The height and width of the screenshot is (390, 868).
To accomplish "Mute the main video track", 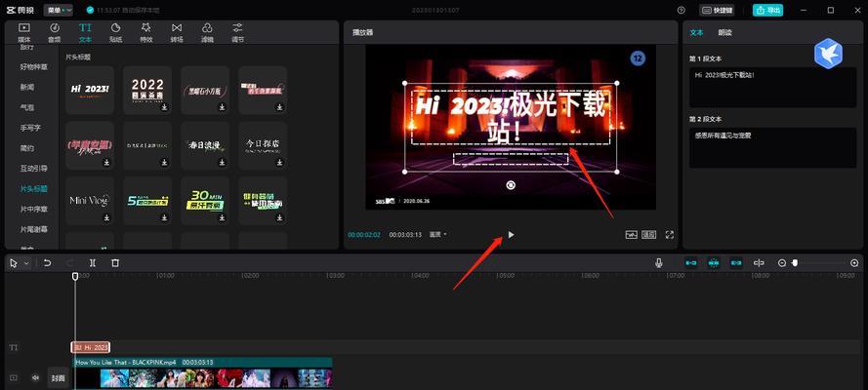I will [35, 378].
